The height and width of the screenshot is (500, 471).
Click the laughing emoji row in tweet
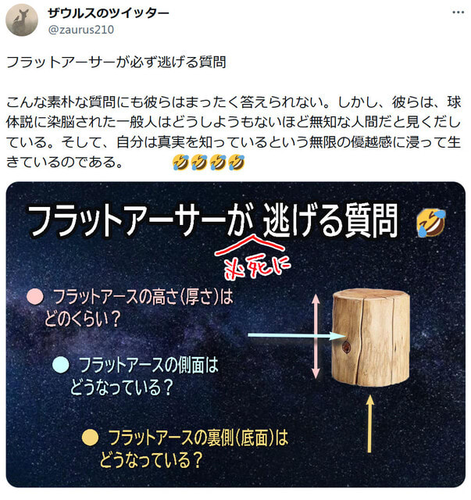coord(209,162)
